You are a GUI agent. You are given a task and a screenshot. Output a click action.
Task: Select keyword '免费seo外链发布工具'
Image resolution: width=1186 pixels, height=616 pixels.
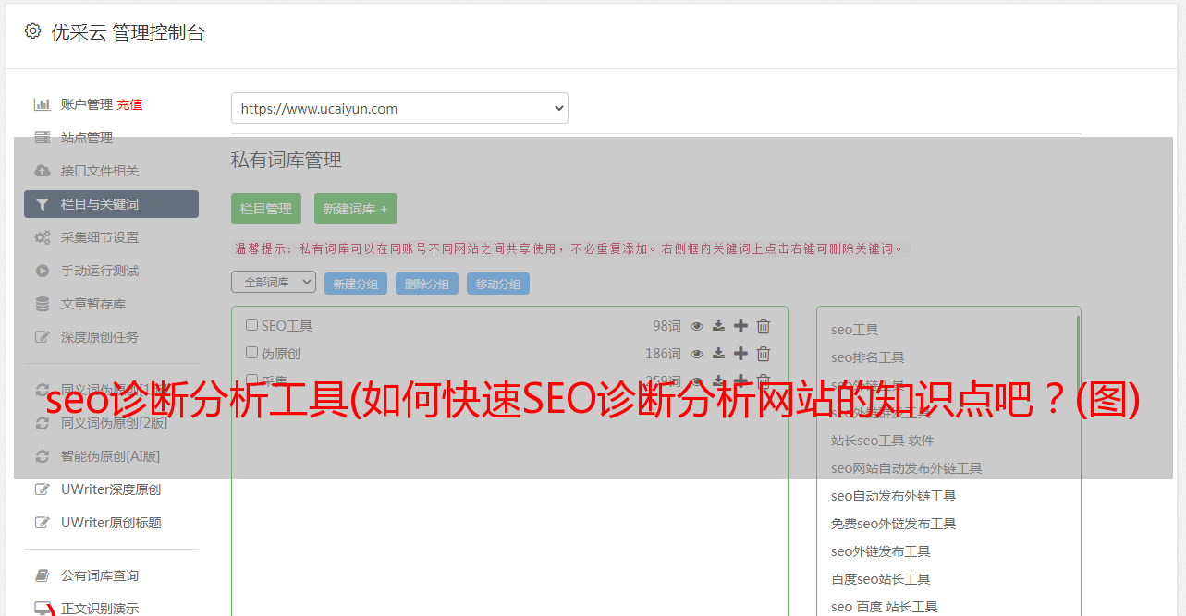click(894, 524)
